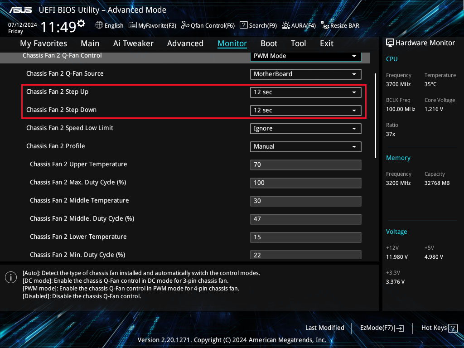Click the vertical scrollbar of settings list
Screen dimensions: 464x348
(x=375, y=116)
